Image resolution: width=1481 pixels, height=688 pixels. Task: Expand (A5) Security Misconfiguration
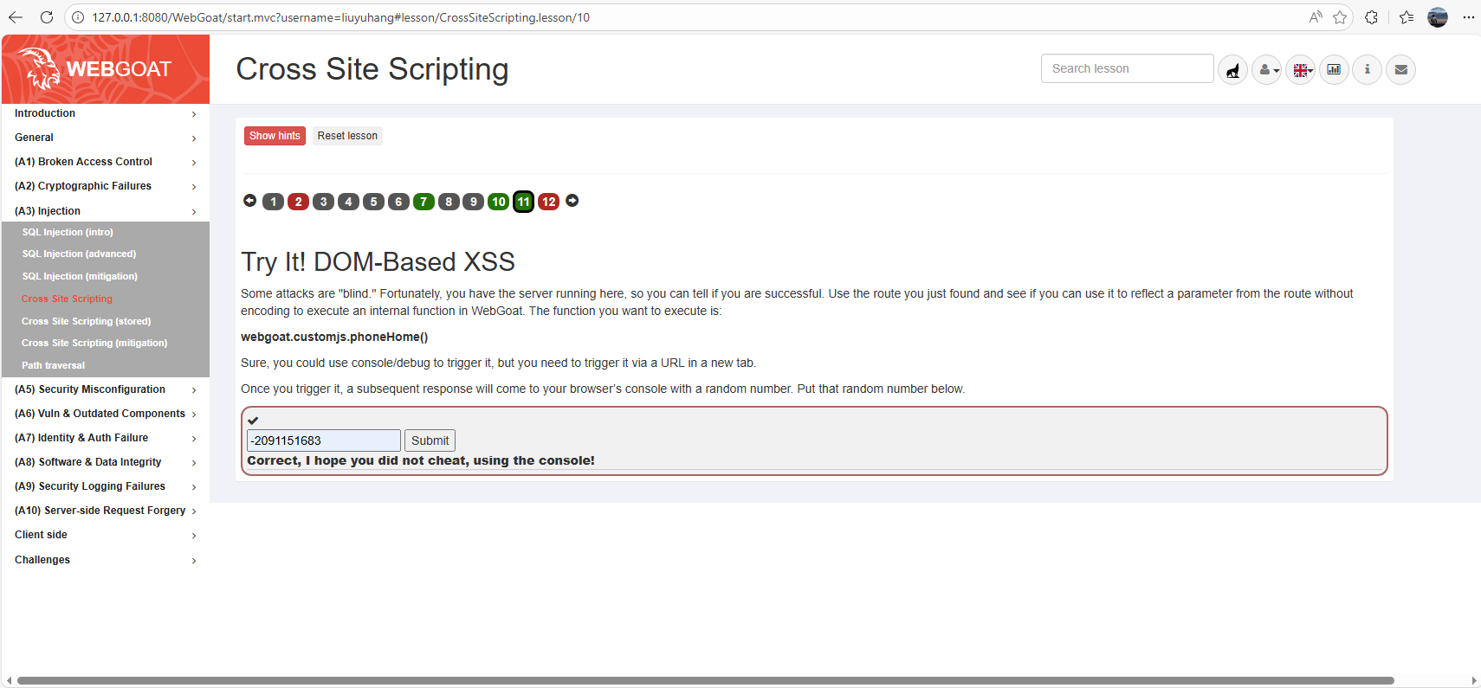(106, 389)
